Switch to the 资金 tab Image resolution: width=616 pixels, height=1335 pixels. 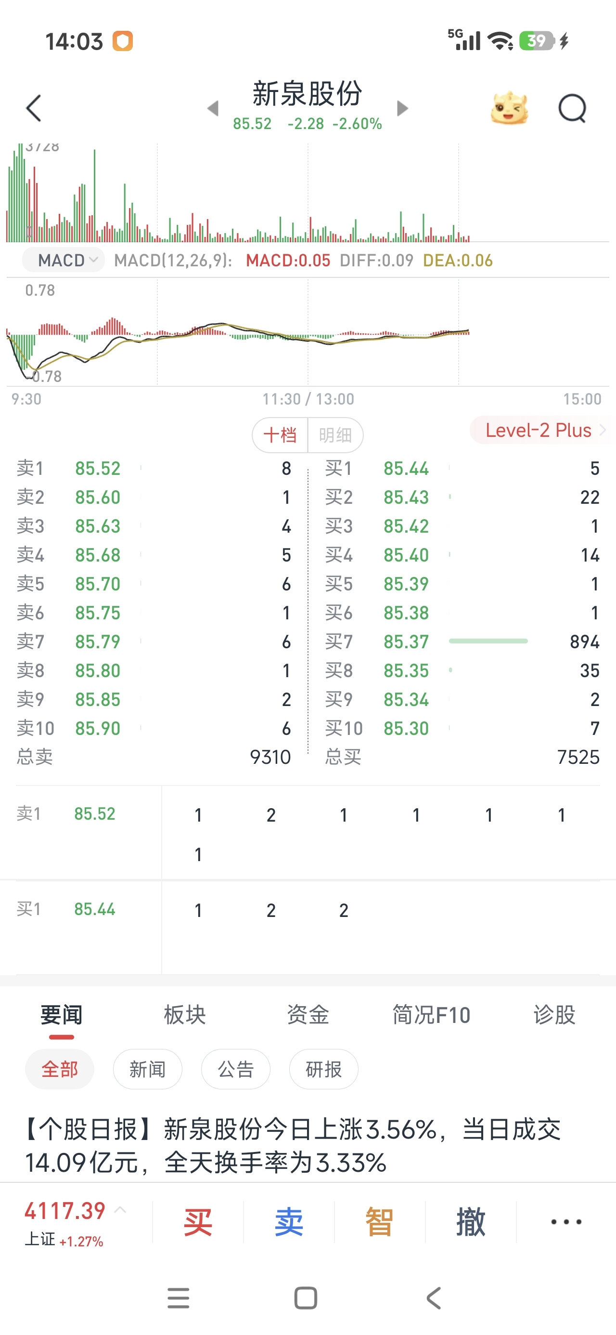[308, 1015]
